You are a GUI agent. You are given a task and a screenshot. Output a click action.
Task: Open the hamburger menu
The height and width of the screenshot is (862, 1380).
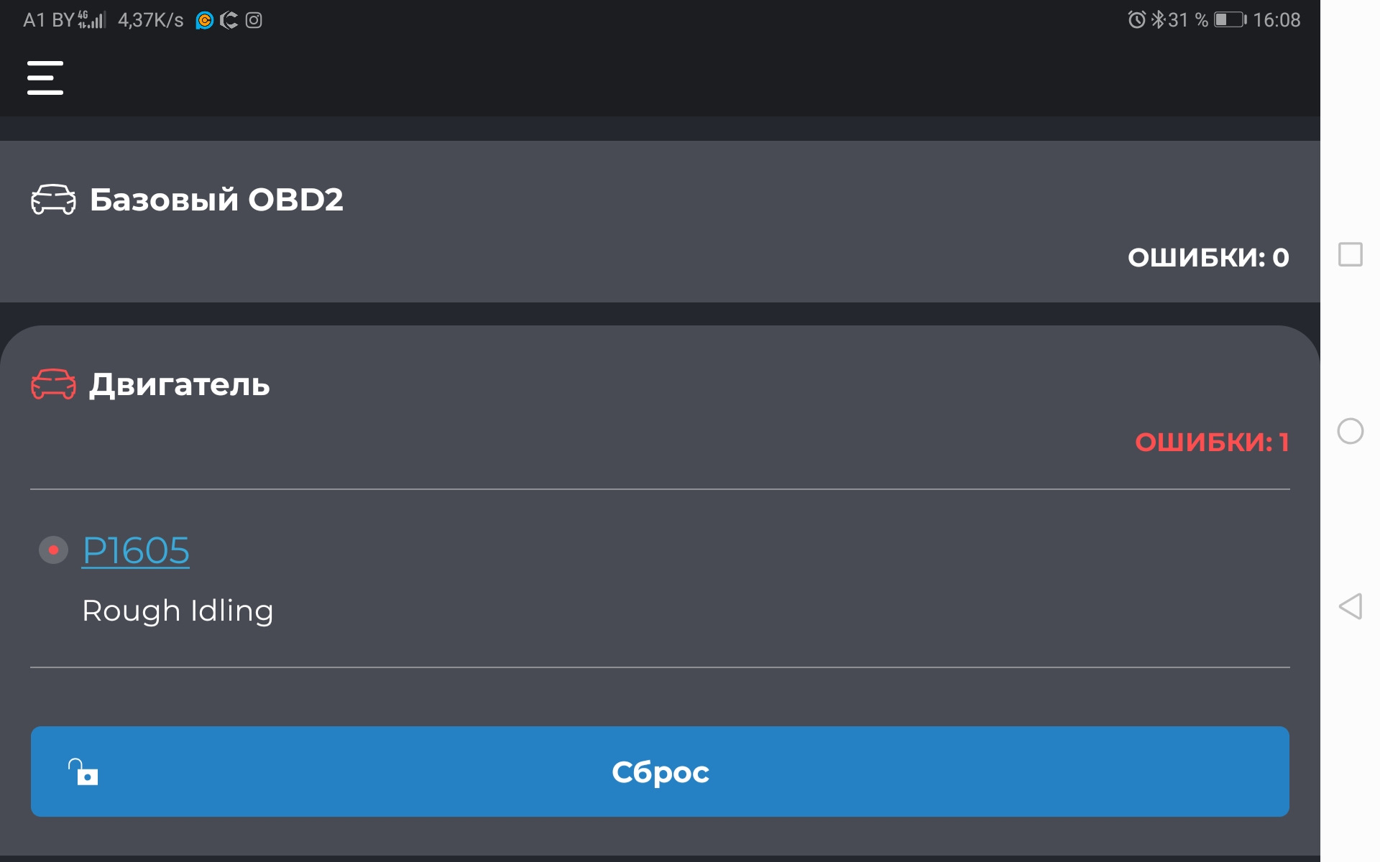click(x=45, y=78)
